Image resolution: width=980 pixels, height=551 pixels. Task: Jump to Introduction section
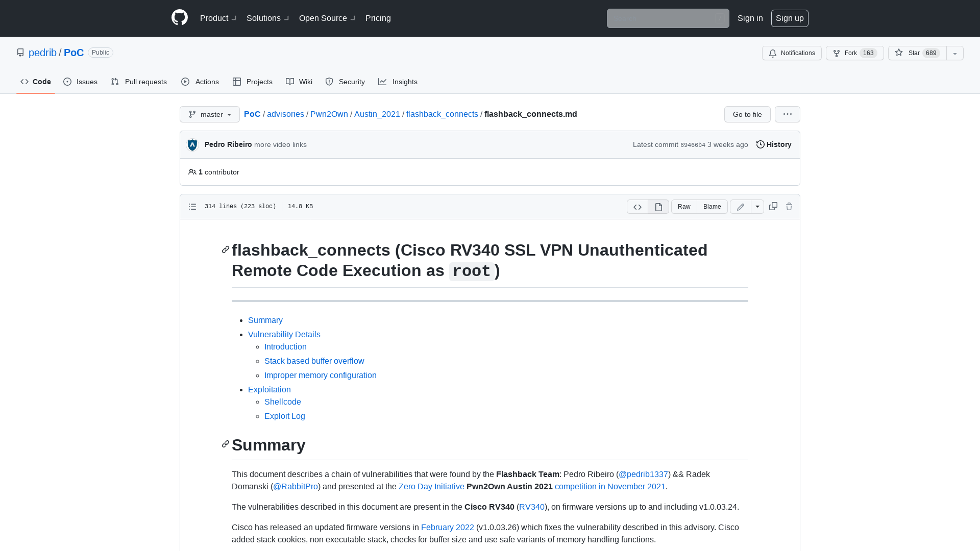pyautogui.click(x=285, y=347)
